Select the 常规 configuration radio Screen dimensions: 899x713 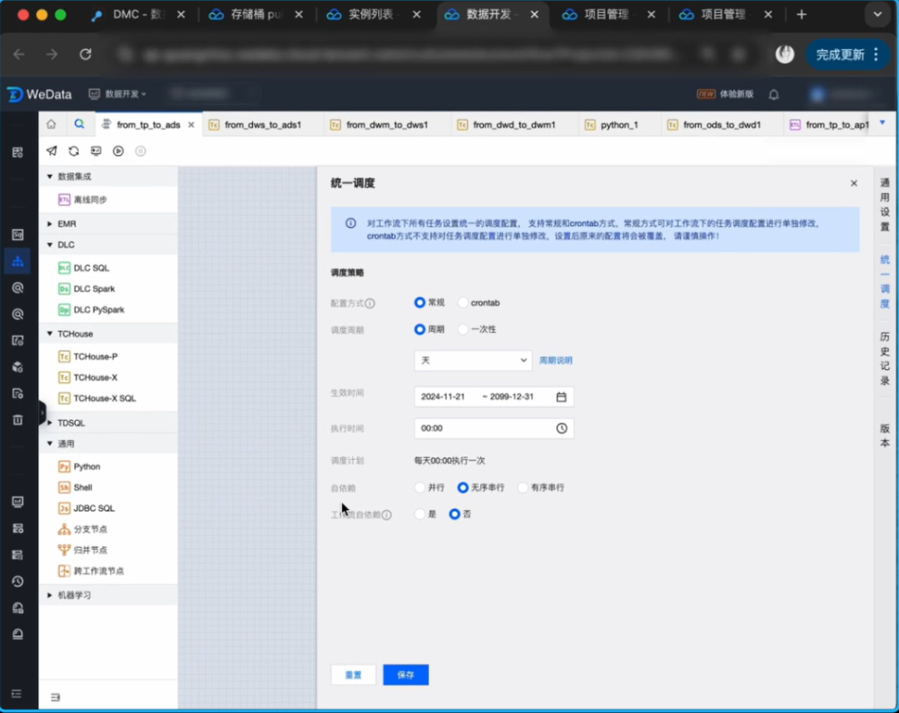pos(420,302)
